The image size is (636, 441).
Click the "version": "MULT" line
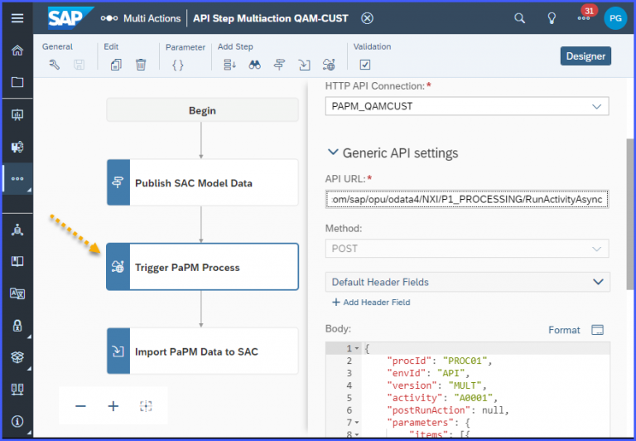tap(436, 385)
